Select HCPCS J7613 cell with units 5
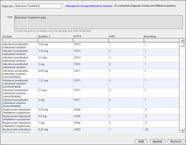 coord(91,65)
